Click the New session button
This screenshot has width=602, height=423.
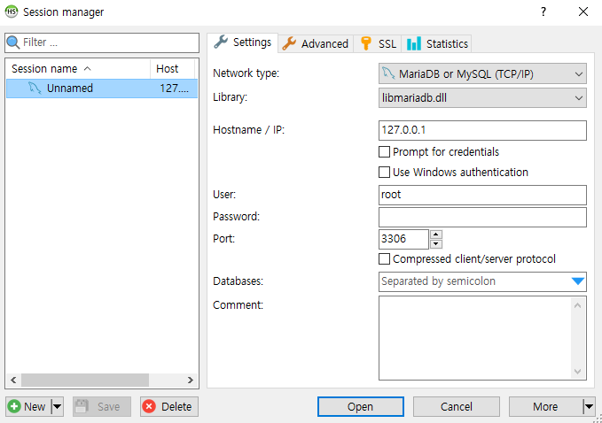29,406
